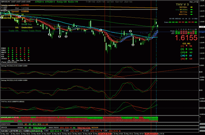205x135 pixels.
Task: Click the RSI row label in iPanel
Action: coord(3,57)
